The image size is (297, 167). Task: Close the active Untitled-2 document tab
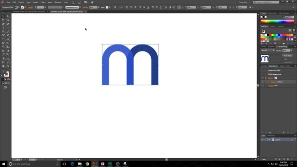(x=85, y=12)
